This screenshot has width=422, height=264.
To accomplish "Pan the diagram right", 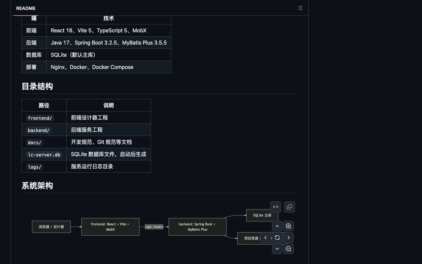I will point(288,238).
